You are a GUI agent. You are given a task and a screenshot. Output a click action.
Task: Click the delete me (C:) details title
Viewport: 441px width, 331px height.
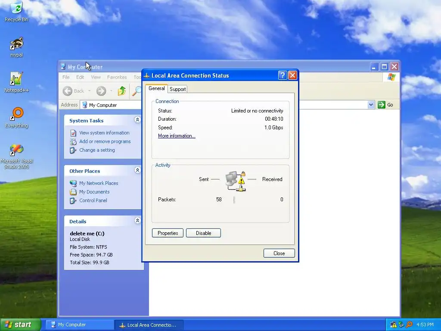pos(87,233)
